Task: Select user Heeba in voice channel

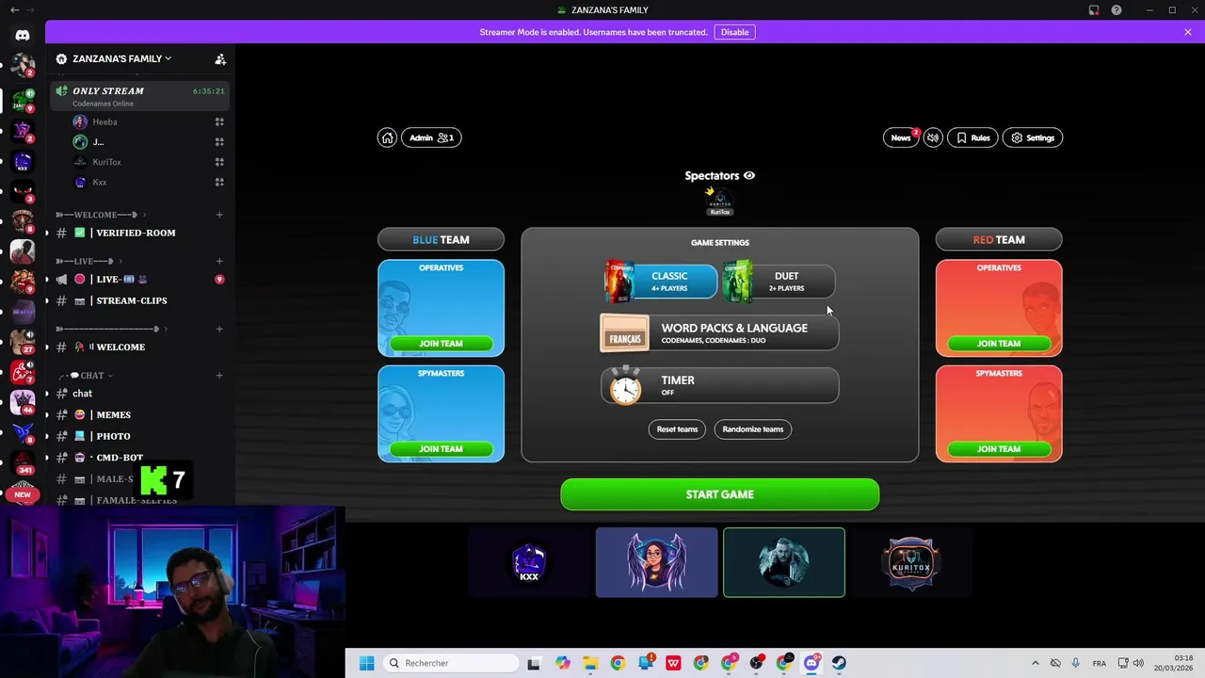Action: (x=104, y=121)
